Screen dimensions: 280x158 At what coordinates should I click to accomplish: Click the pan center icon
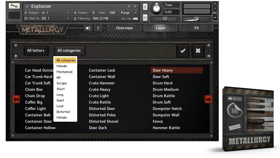(x=165, y=19)
